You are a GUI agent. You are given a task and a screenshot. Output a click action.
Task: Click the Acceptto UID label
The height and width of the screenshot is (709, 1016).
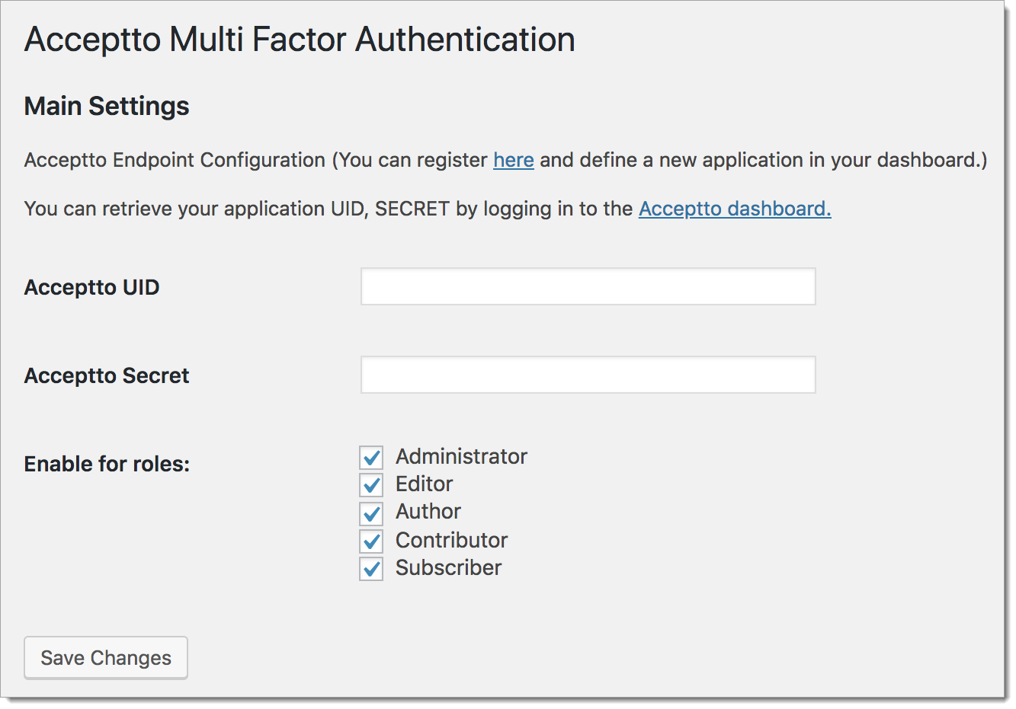(92, 287)
